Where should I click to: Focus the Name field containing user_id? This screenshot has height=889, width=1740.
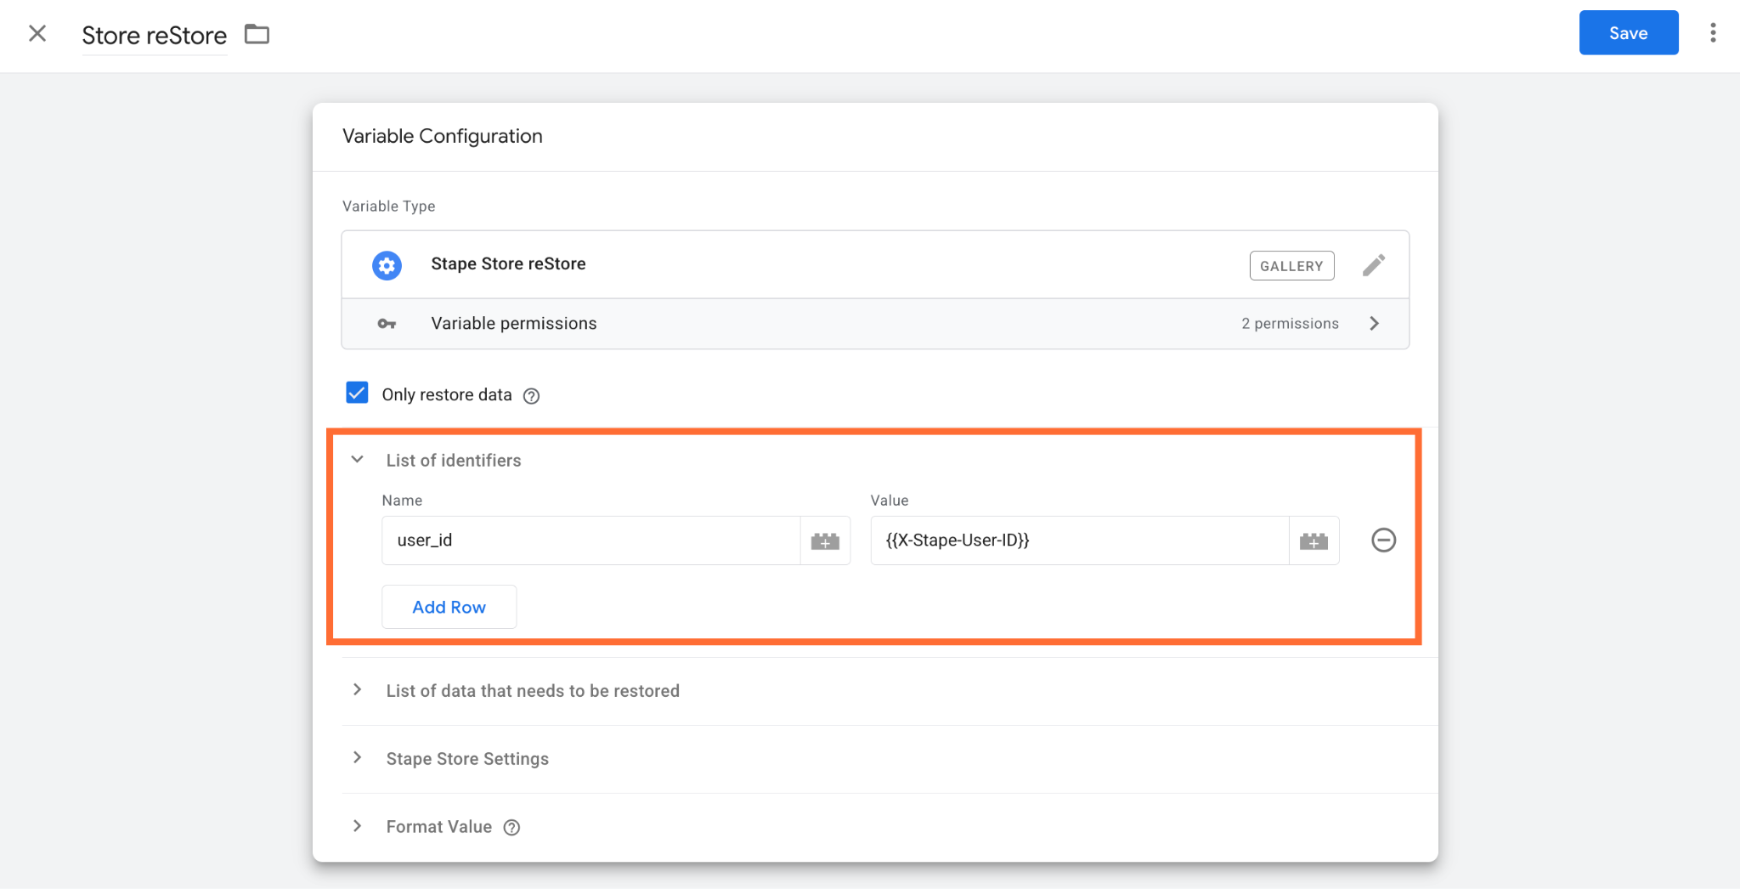(590, 541)
